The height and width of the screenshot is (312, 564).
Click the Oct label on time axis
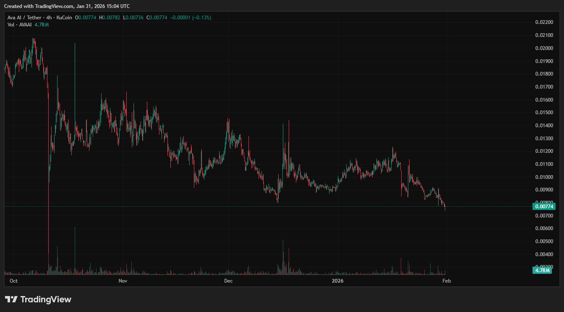click(13, 280)
